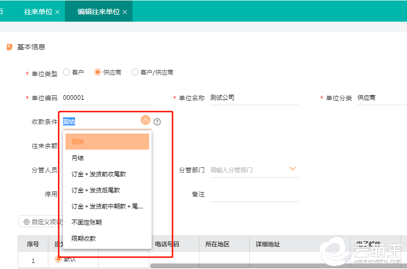407x269 pixels.
Task: Choose 月结 from the dropdown list
Action: point(78,158)
